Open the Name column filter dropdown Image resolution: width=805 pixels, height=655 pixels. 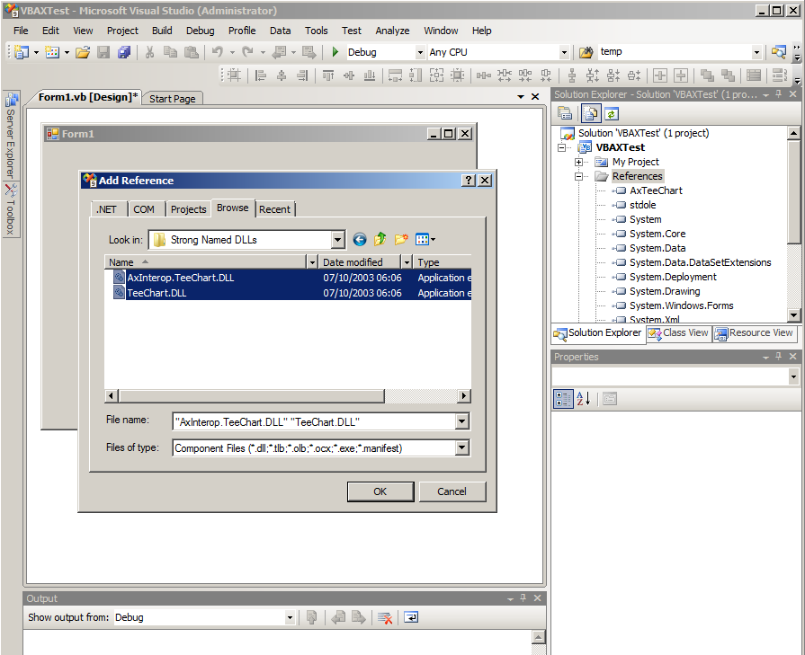tap(312, 262)
